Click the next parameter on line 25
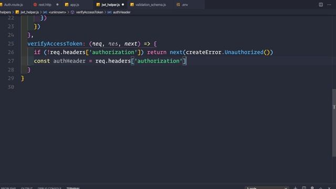 (131, 44)
